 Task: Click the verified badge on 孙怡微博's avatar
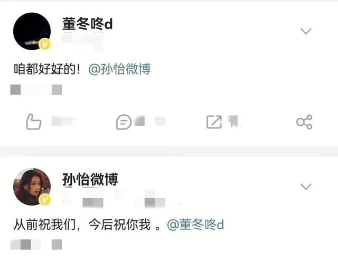45,200
